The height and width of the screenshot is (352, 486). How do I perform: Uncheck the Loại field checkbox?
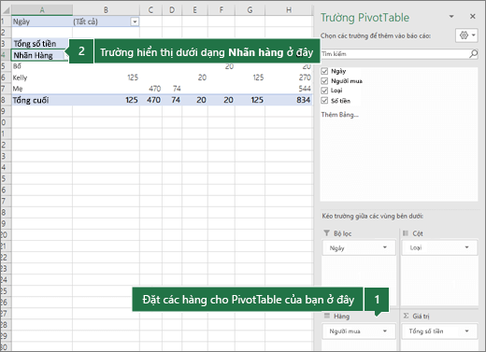tap(324, 91)
